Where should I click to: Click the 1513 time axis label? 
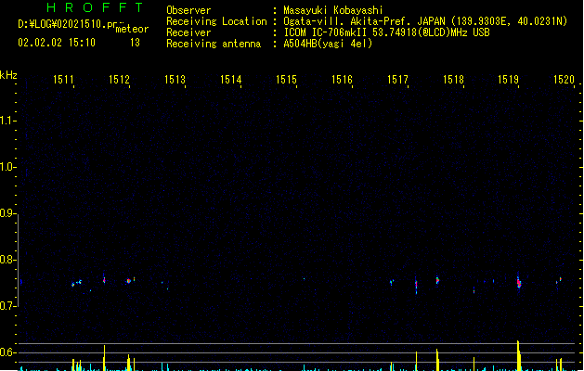[x=175, y=80]
